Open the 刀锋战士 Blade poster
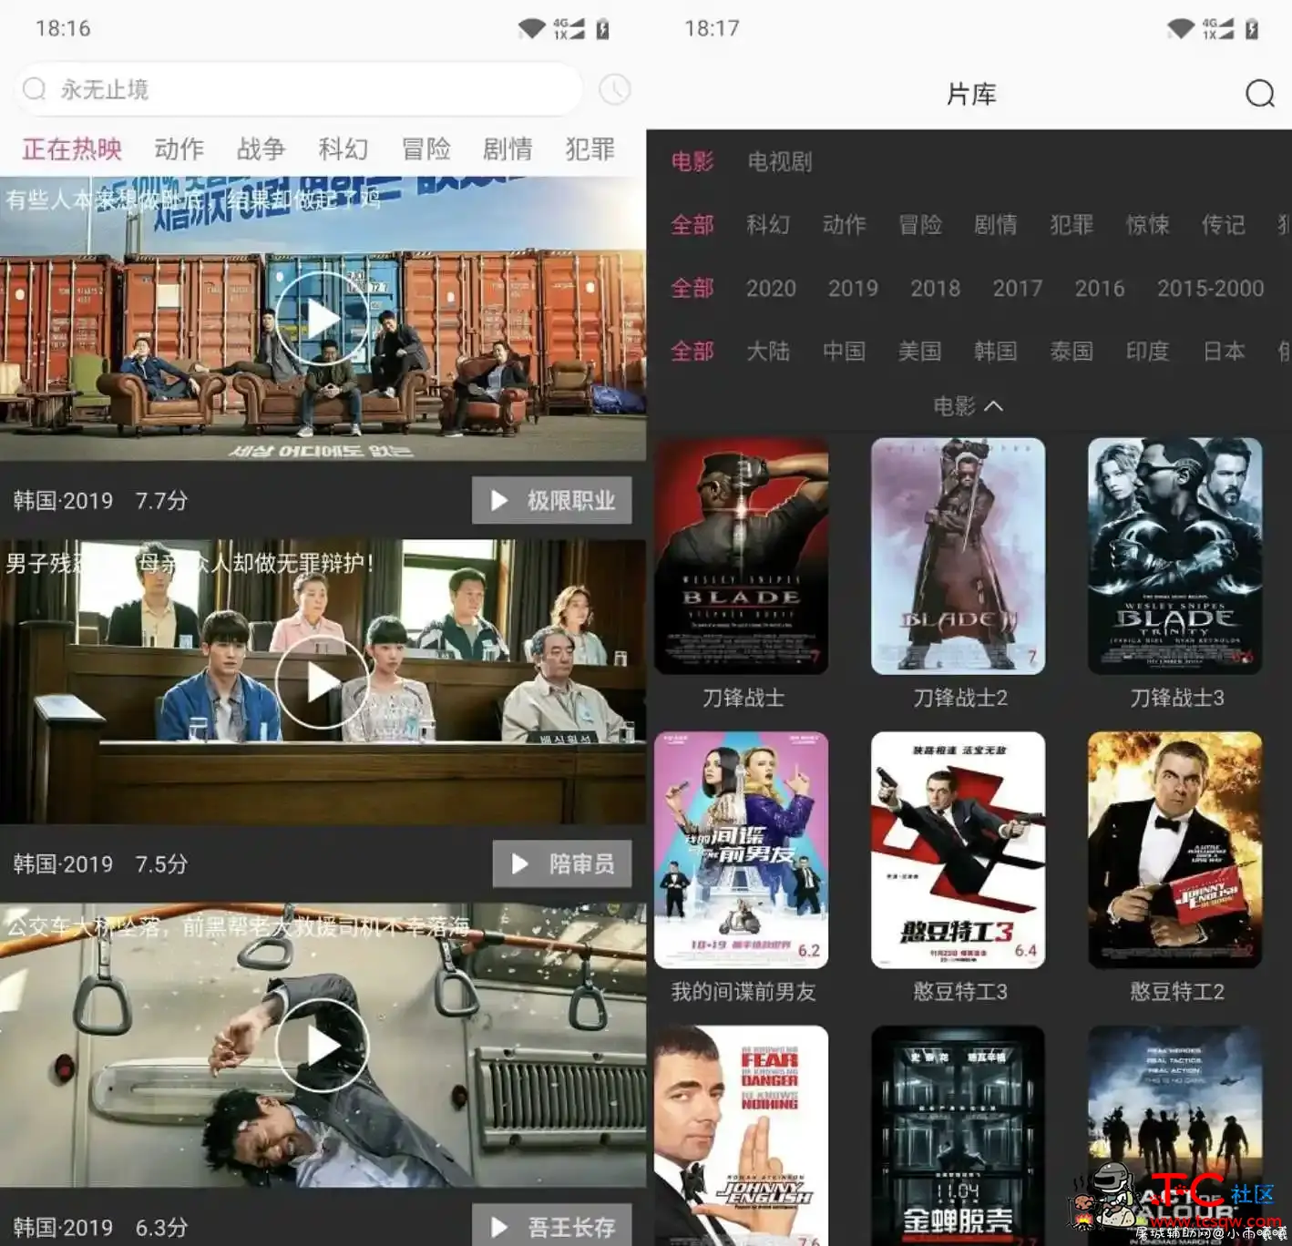1292x1246 pixels. tap(742, 556)
